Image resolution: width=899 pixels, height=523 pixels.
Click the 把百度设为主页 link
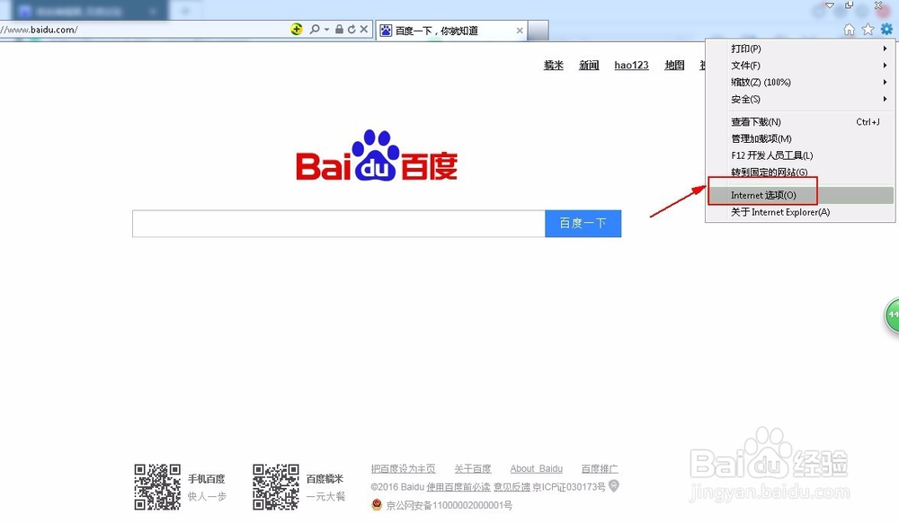(x=403, y=468)
